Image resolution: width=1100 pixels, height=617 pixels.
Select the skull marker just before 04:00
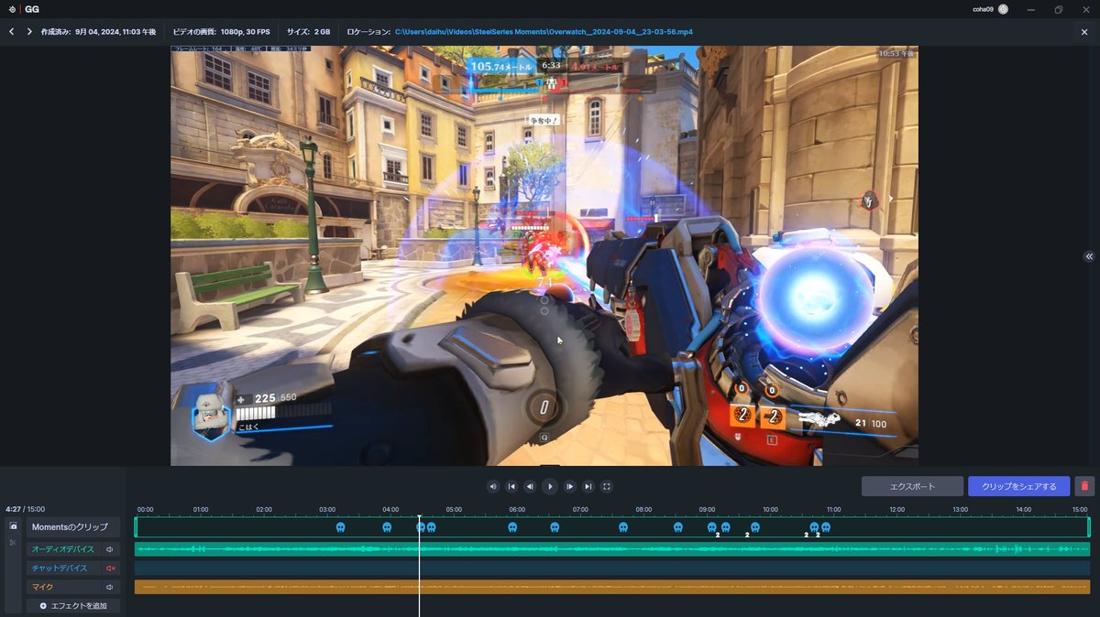coord(387,526)
